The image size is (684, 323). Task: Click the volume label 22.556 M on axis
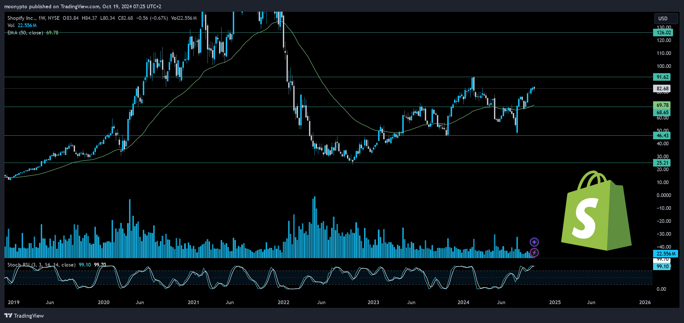coord(665,254)
